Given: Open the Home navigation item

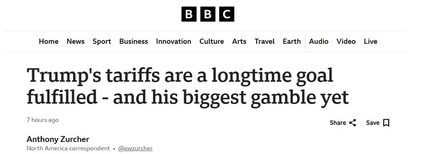Looking at the screenshot, I should coord(49,42).
